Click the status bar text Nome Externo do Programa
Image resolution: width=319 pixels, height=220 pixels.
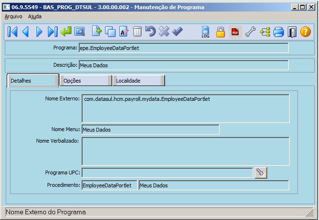pyautogui.click(x=46, y=212)
